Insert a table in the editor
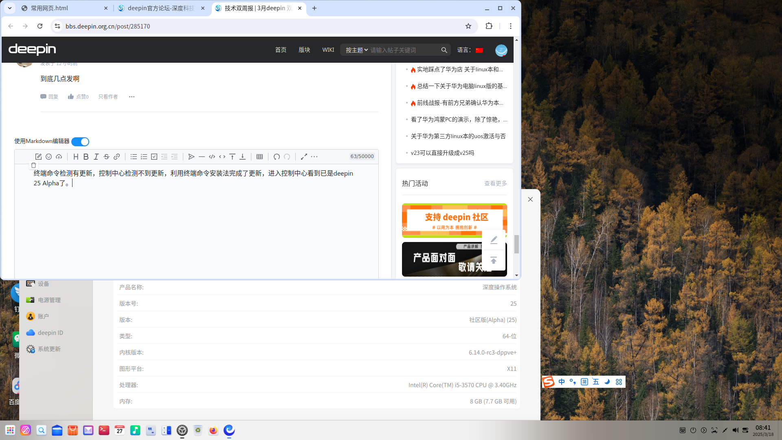The width and height of the screenshot is (782, 440). tap(259, 156)
